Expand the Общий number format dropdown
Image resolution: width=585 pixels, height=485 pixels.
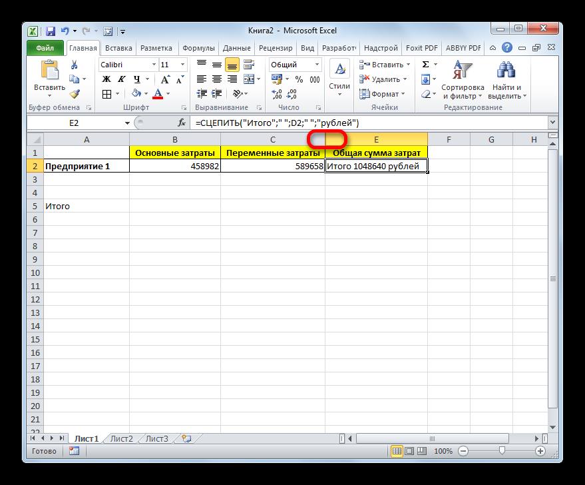[316, 65]
